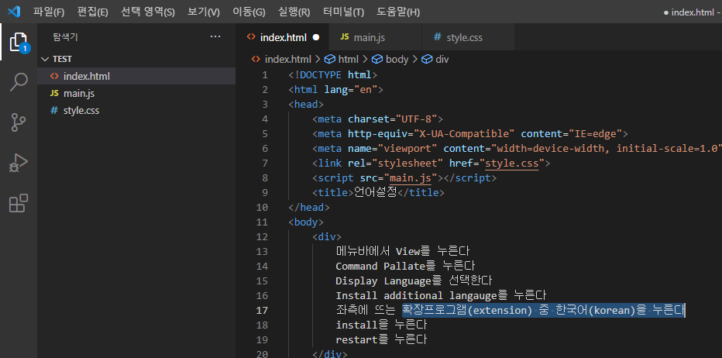Click the CSS hash icon beside style.css in explorer

(x=54, y=111)
